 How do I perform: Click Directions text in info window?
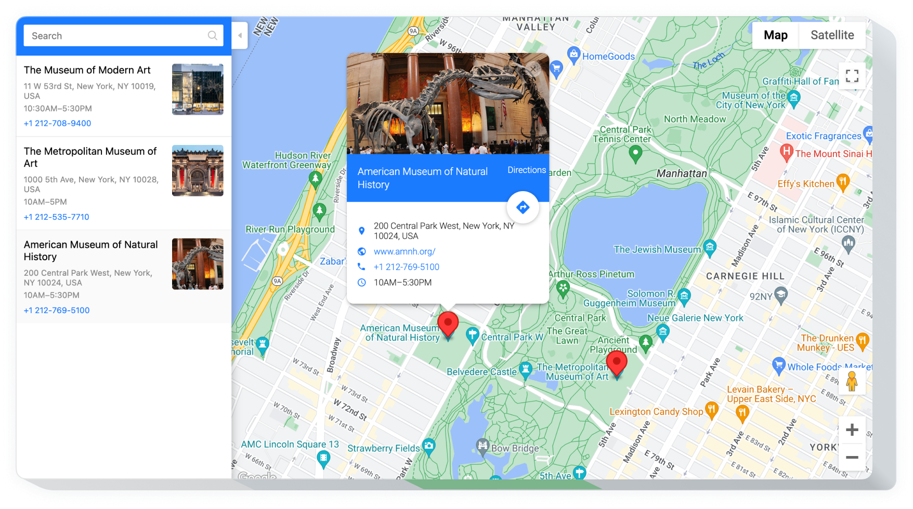point(526,170)
